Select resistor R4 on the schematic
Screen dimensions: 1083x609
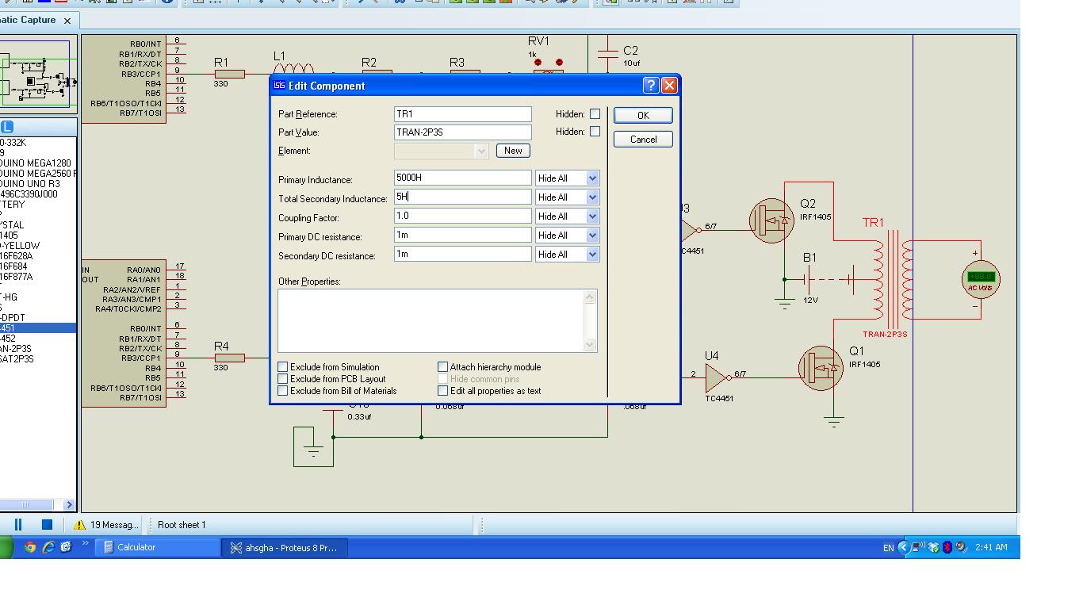[x=229, y=358]
